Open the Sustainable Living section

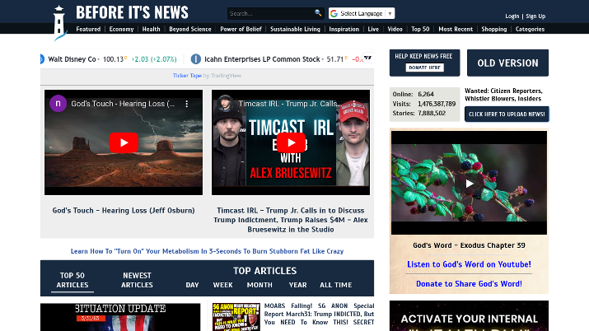(x=295, y=29)
